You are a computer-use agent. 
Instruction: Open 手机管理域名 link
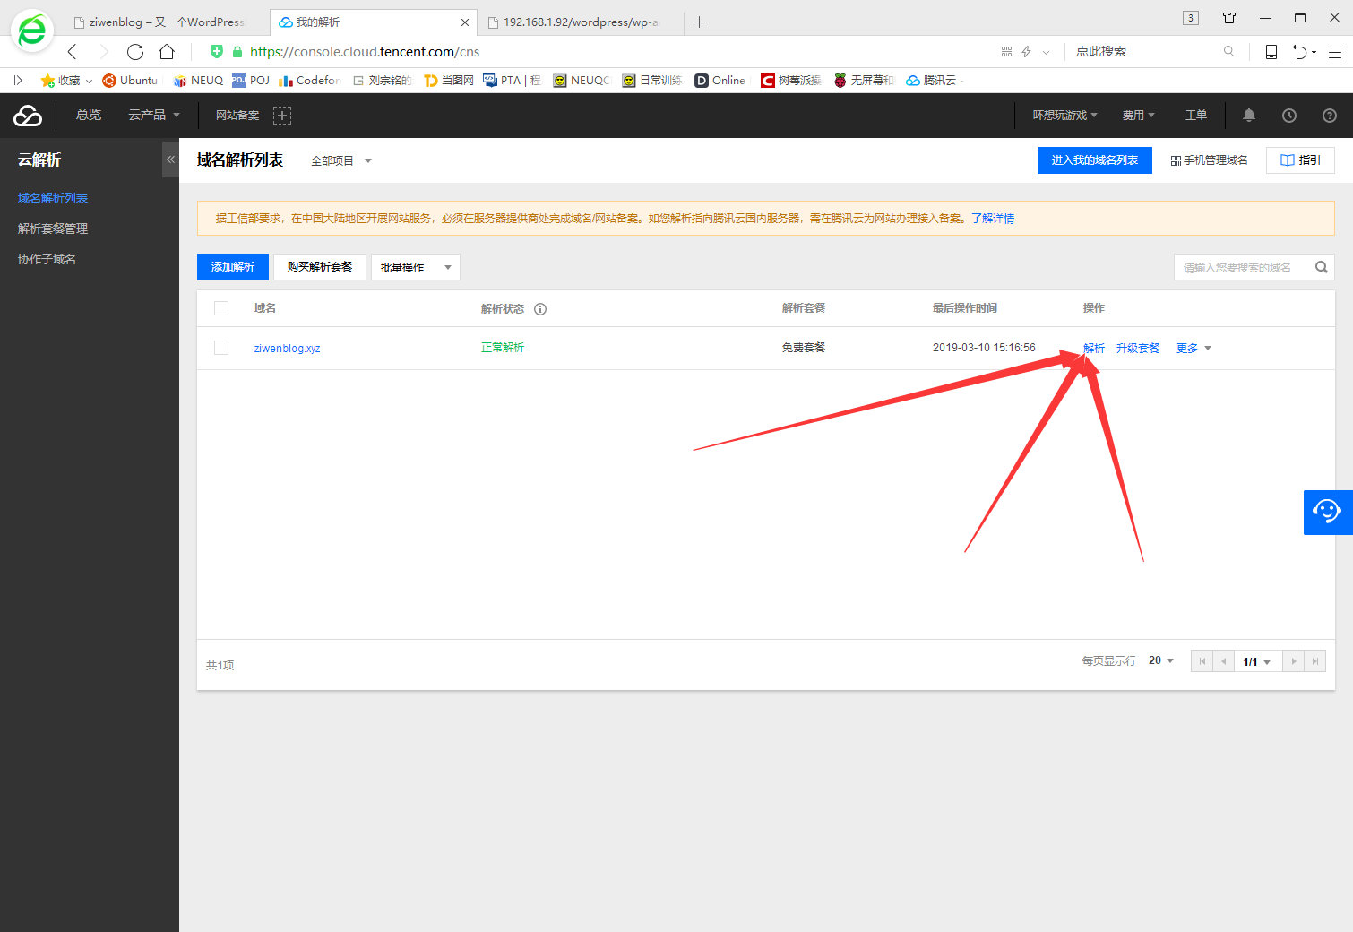(x=1209, y=160)
